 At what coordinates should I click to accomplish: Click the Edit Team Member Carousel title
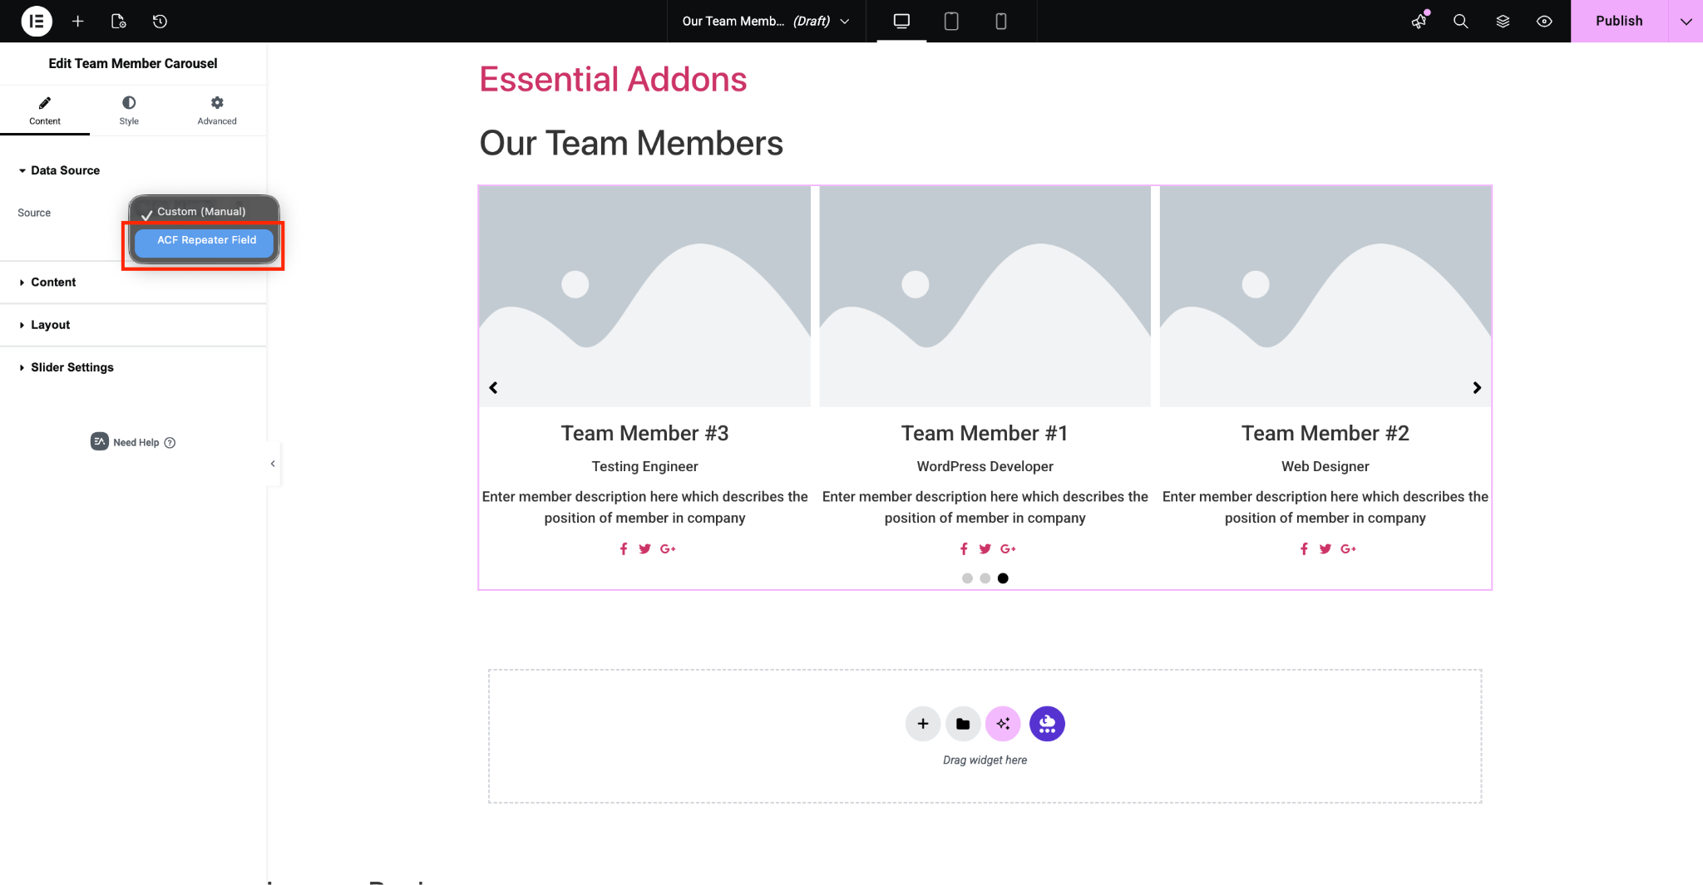133,63
